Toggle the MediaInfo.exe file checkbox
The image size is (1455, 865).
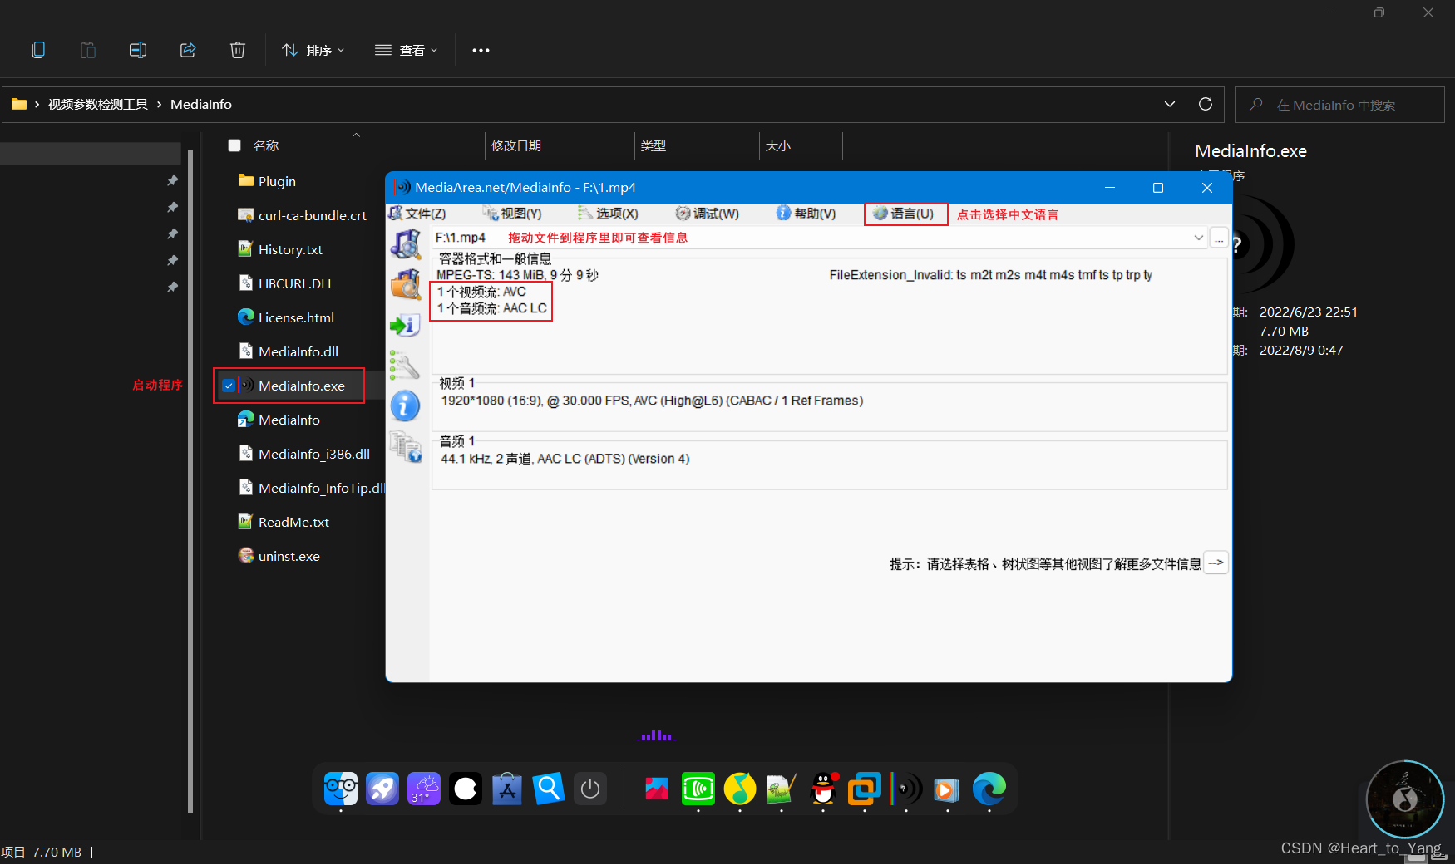coord(229,386)
